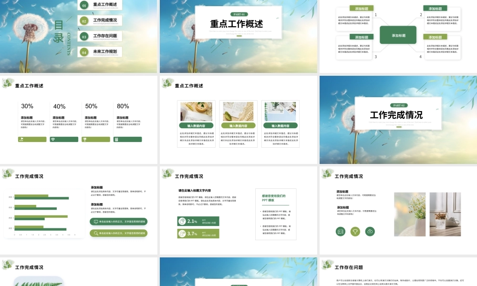Click the person speech icon beside 3.7%
Image resolution: width=477 pixels, height=286 pixels.
point(182,234)
